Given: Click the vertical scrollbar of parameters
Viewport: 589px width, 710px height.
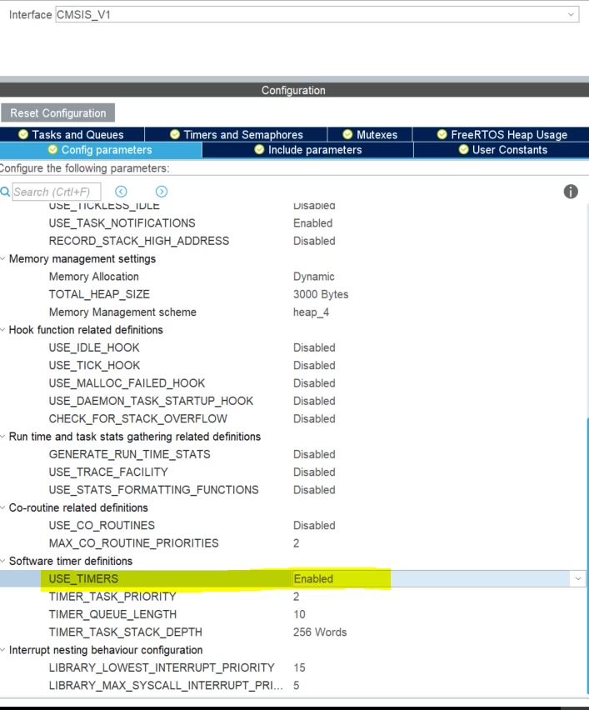Looking at the screenshot, I should 587,556.
